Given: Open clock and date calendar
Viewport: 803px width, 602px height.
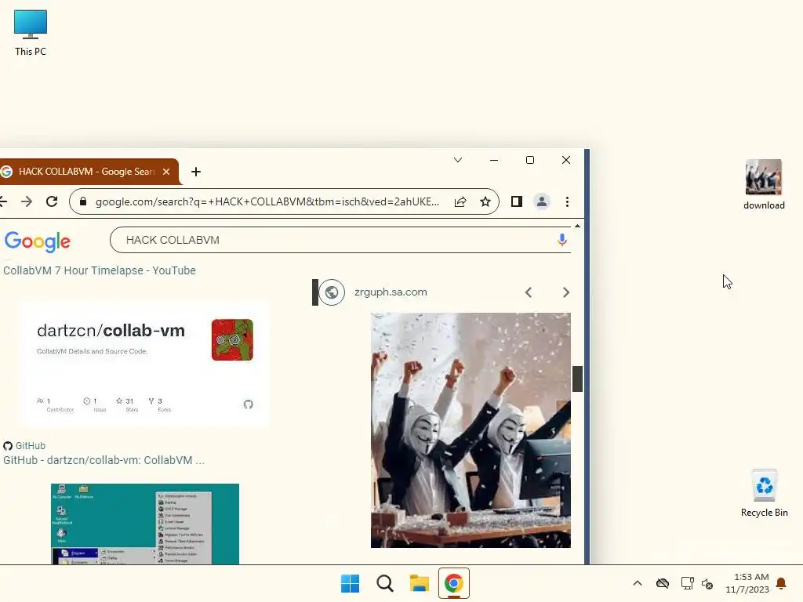Looking at the screenshot, I should (x=747, y=583).
